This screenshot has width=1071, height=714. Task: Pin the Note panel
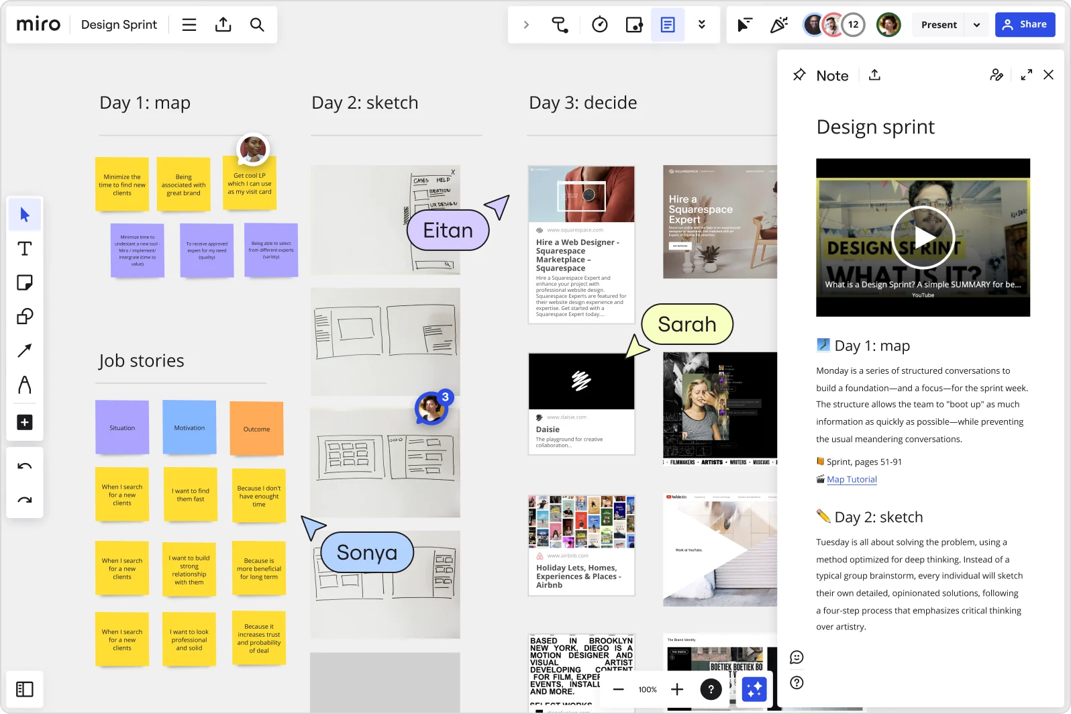[x=799, y=75]
